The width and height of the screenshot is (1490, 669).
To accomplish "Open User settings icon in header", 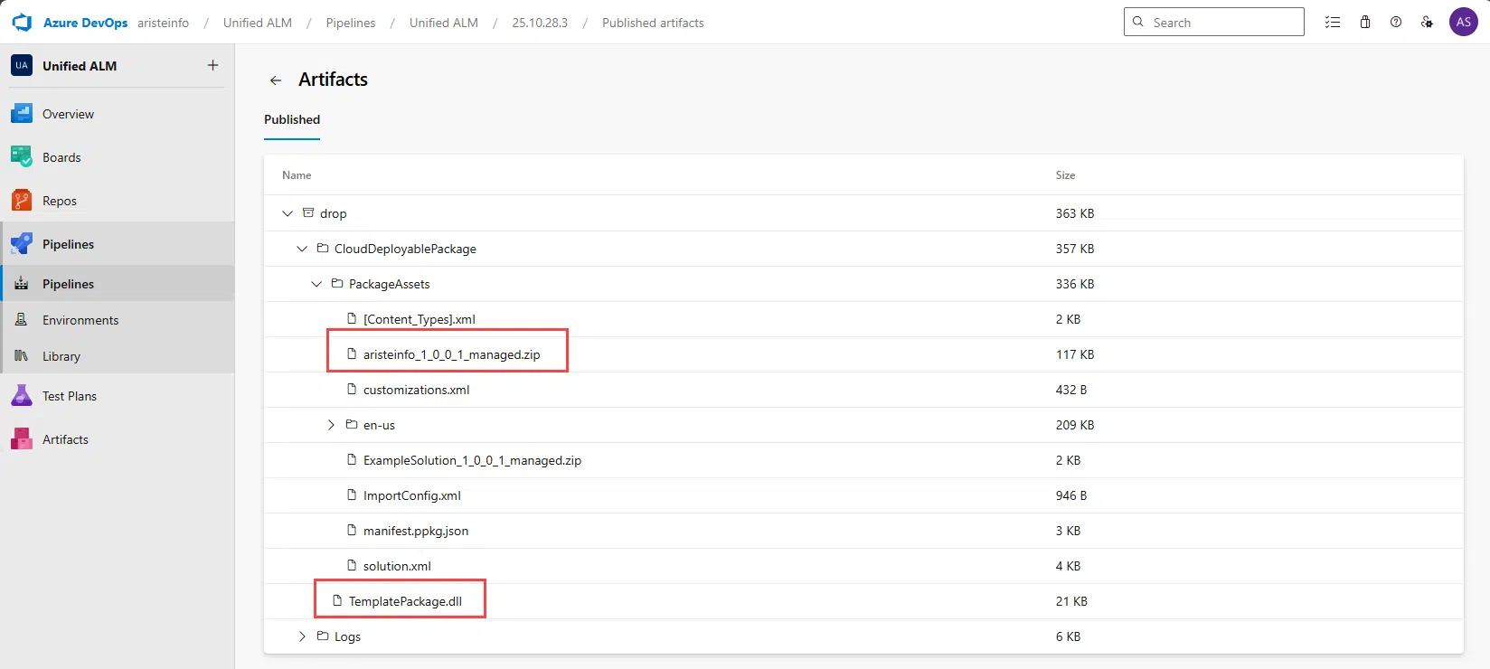I will [1427, 23].
